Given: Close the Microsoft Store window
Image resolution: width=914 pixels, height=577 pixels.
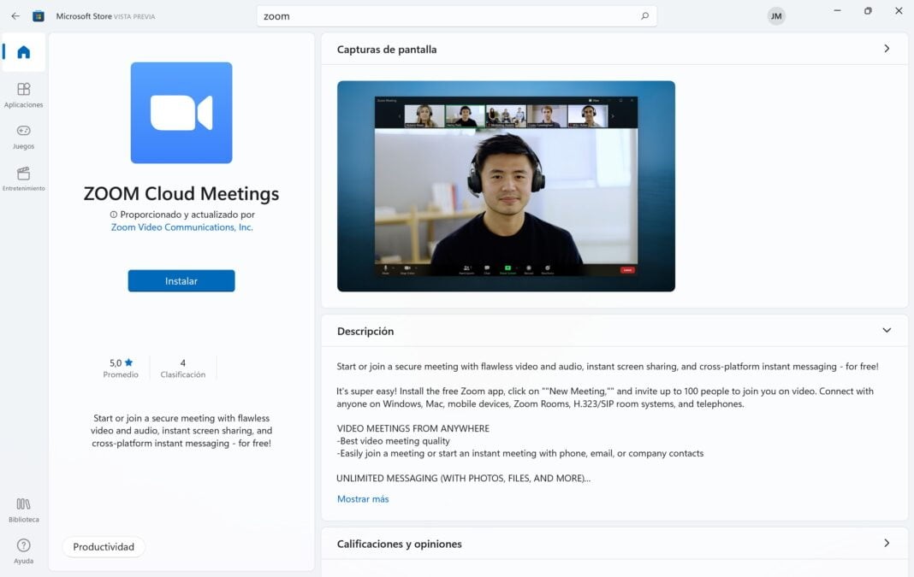Looking at the screenshot, I should [x=899, y=11].
